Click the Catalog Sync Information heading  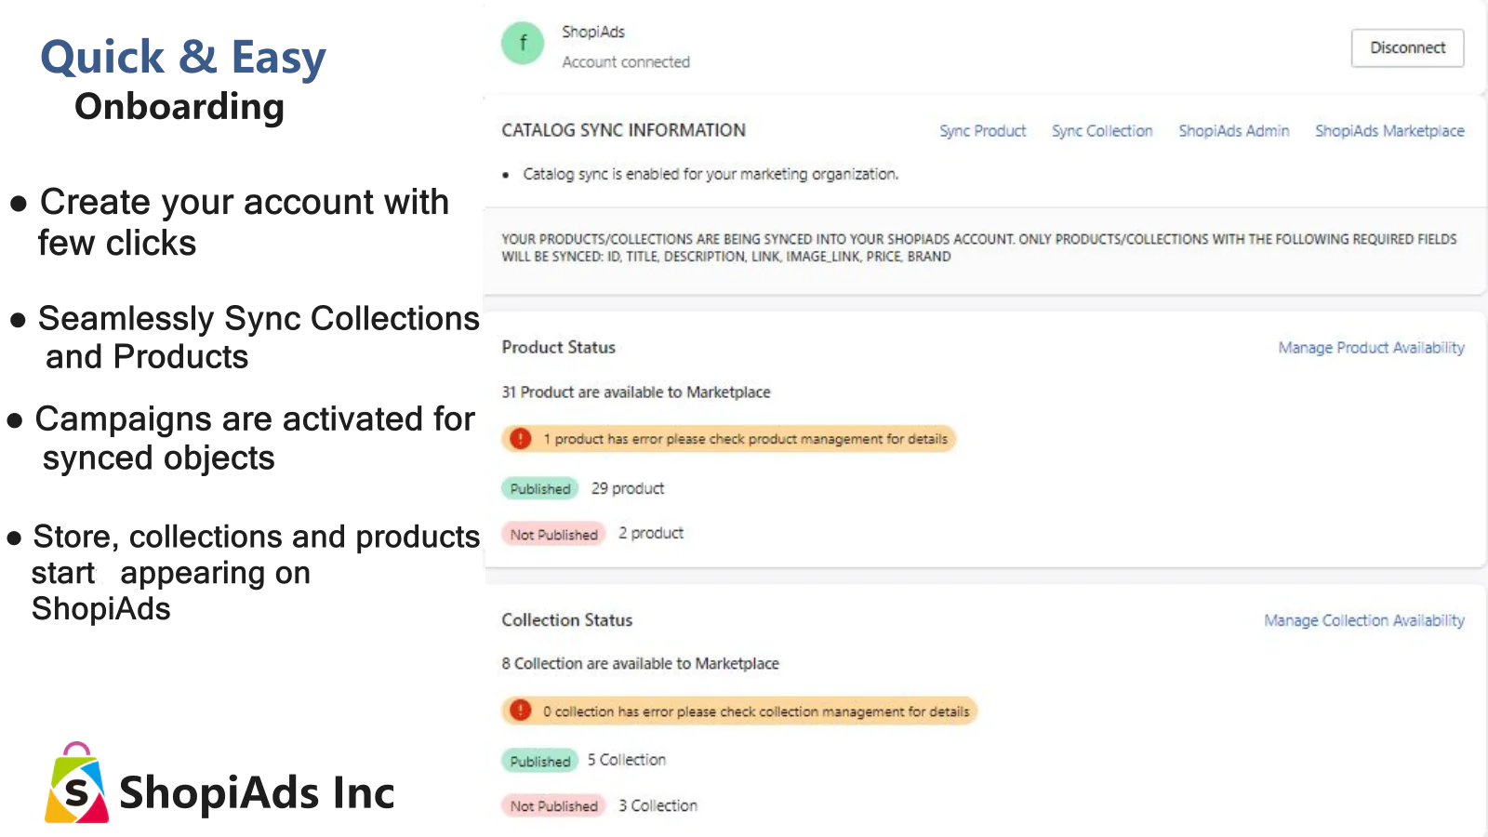pyautogui.click(x=623, y=130)
